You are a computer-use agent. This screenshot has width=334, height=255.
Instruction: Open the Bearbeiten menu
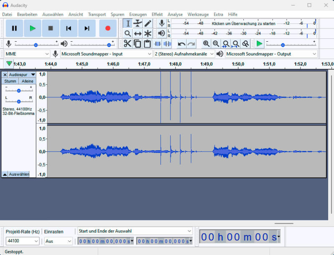pyautogui.click(x=27, y=15)
